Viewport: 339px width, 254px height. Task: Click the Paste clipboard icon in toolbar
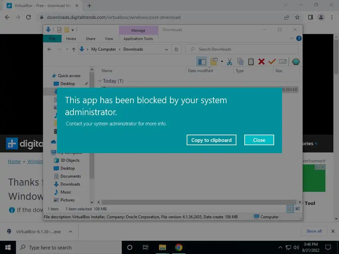[x=251, y=62]
